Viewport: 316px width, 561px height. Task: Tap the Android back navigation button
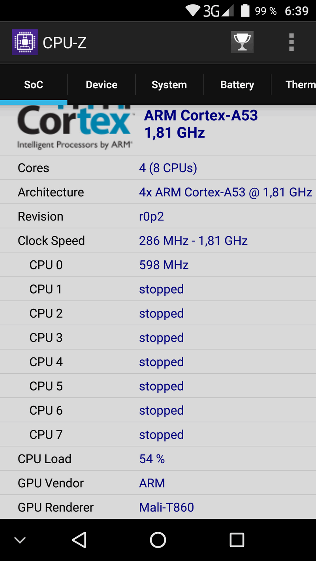[x=79, y=540]
